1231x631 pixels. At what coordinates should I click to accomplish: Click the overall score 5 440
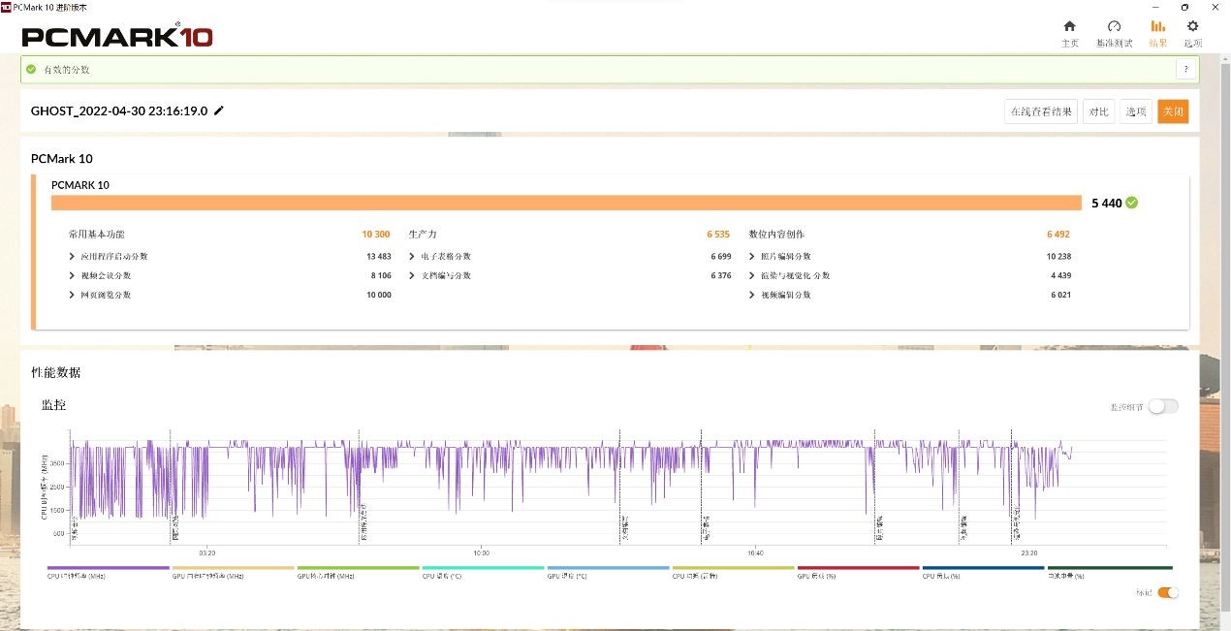pyautogui.click(x=1106, y=204)
